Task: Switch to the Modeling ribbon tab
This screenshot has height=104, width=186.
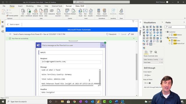Action: click(x=30, y=6)
